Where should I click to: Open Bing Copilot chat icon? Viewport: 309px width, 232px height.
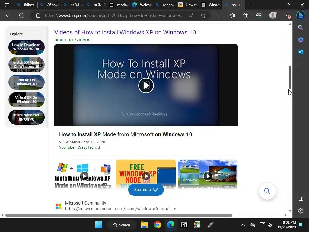(x=301, y=15)
